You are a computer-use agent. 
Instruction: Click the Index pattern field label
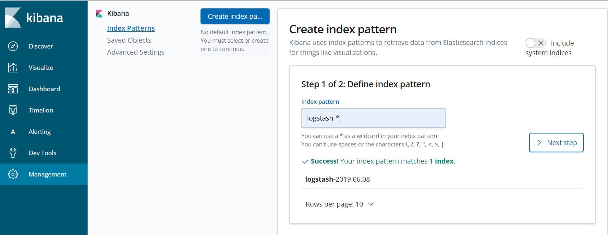coord(320,102)
